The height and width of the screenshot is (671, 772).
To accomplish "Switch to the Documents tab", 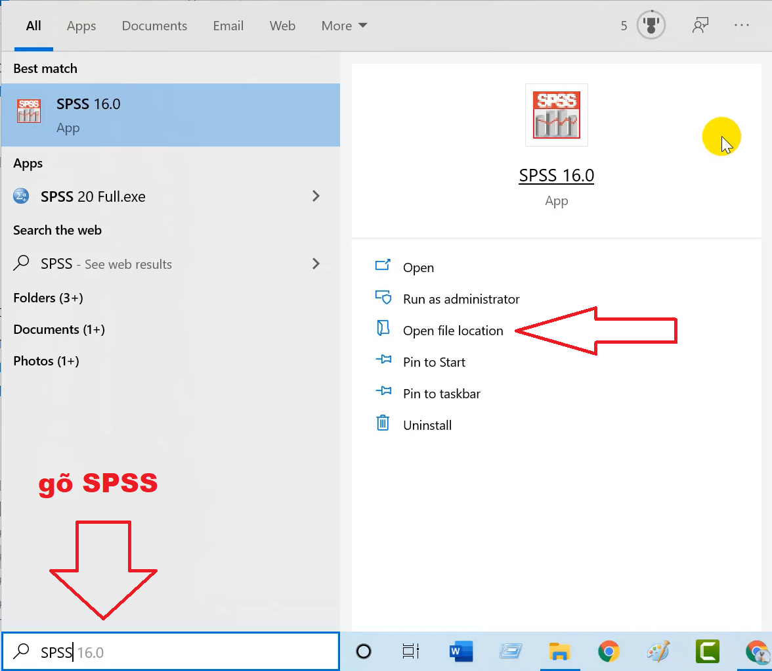I will pyautogui.click(x=154, y=26).
